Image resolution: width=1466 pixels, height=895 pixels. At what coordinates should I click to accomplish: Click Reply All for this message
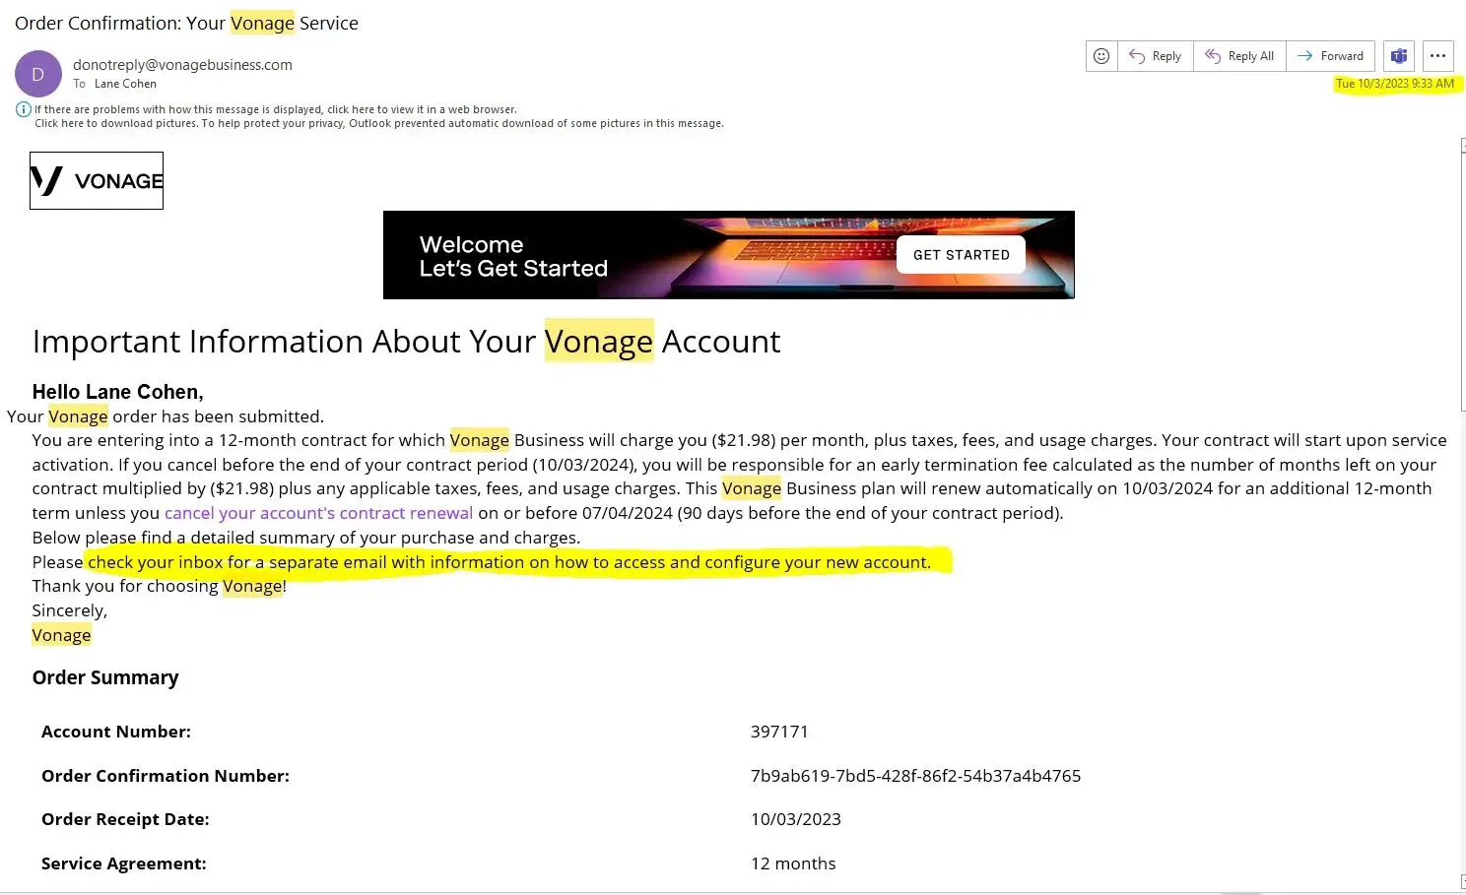pyautogui.click(x=1239, y=56)
